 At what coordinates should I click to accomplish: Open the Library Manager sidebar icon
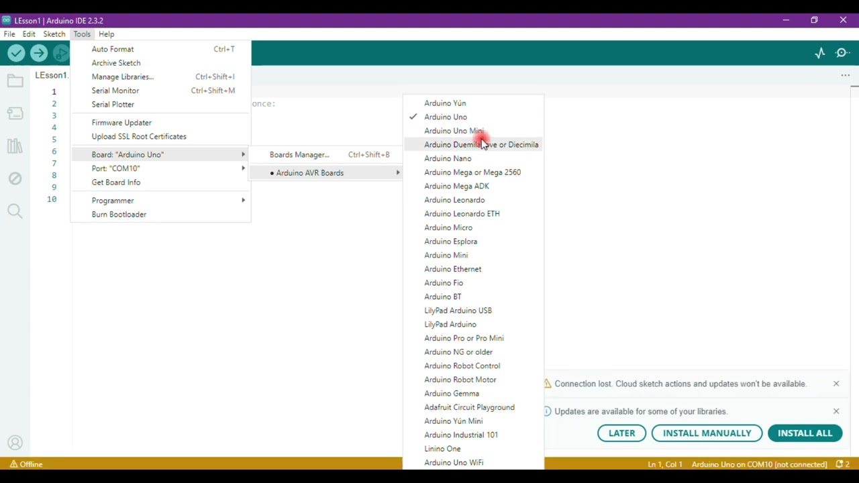click(15, 146)
